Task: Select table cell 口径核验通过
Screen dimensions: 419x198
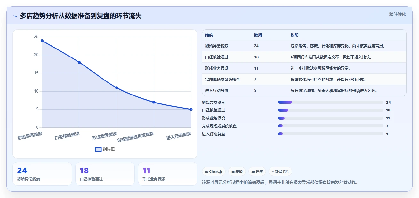Action: click(217, 57)
